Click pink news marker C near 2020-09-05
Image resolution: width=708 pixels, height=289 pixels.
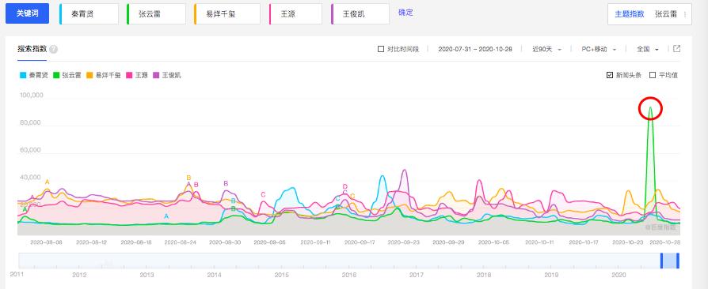tap(263, 194)
